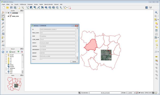The image size is (160, 95).
Task: Open project via yellow folder icon
Action: point(8,8)
